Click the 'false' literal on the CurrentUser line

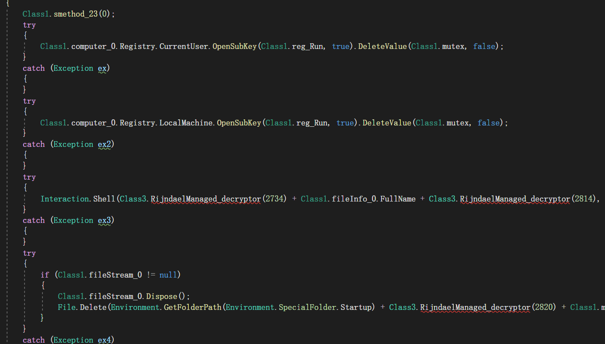click(484, 46)
